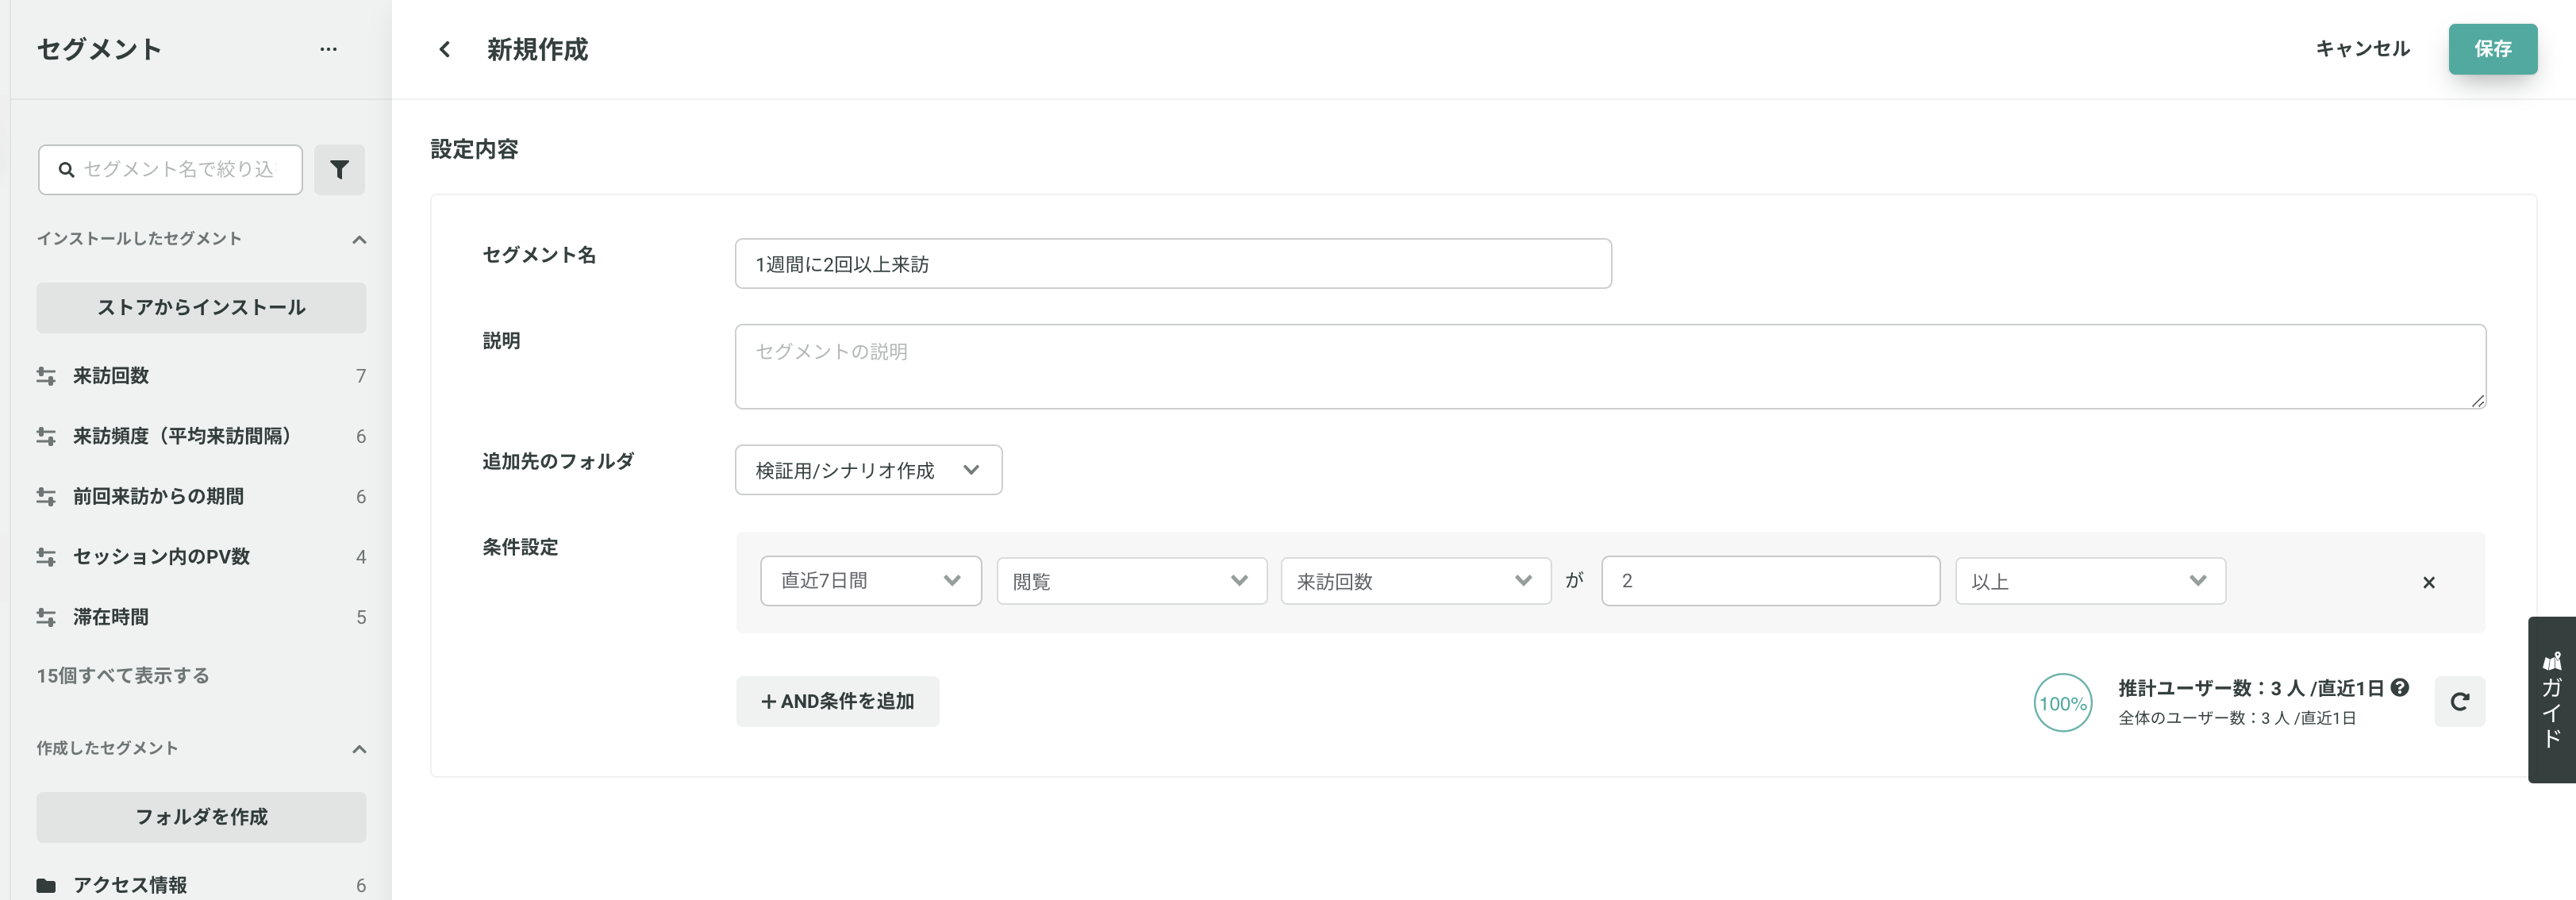Open the 閲覧 event dropdown
Image resolution: width=2576 pixels, height=900 pixels.
[1131, 581]
